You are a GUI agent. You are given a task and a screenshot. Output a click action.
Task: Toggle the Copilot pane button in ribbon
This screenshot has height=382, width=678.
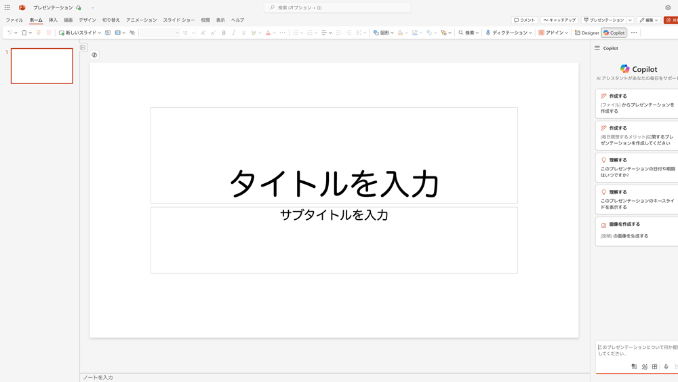(614, 33)
